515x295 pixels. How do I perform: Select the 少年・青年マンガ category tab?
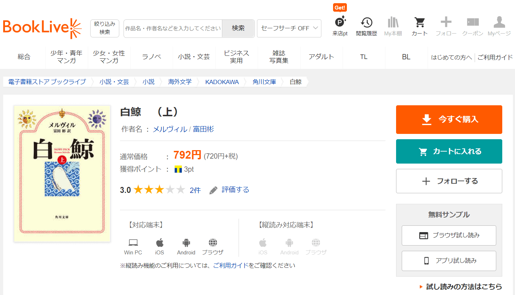click(67, 57)
